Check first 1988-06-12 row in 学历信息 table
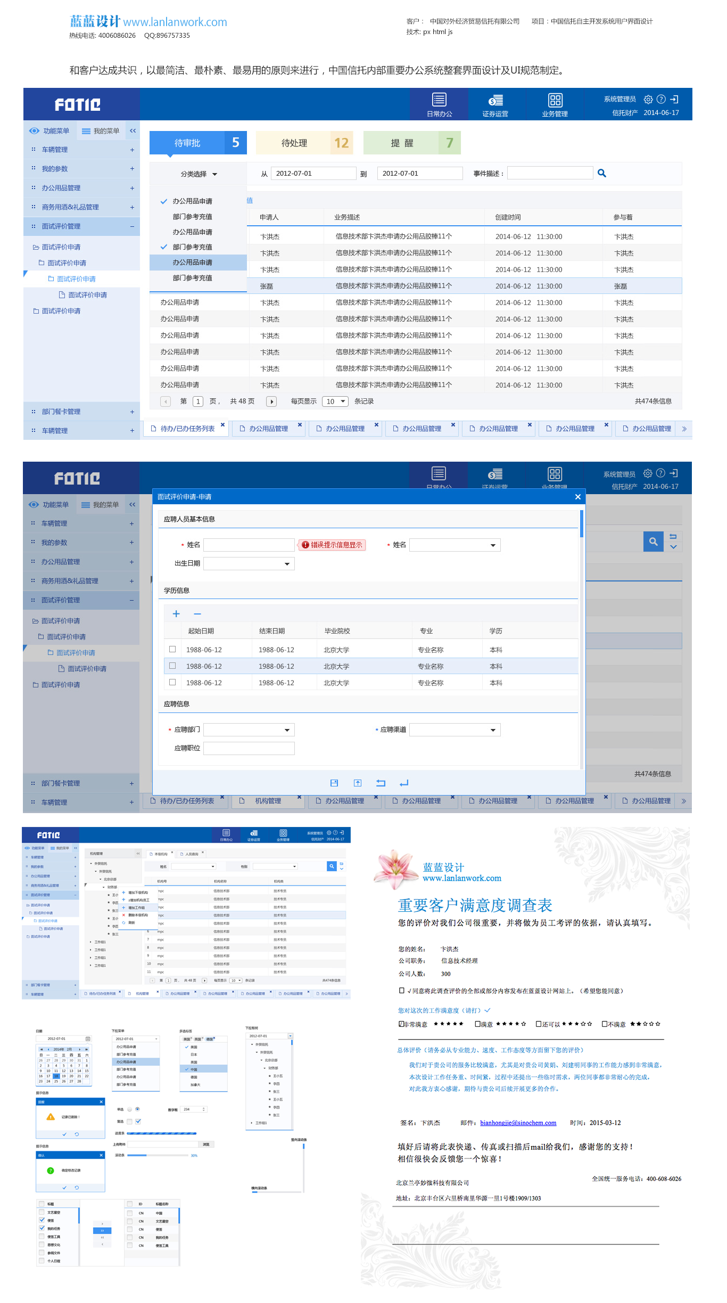Image resolution: width=727 pixels, height=1303 pixels. click(x=172, y=649)
